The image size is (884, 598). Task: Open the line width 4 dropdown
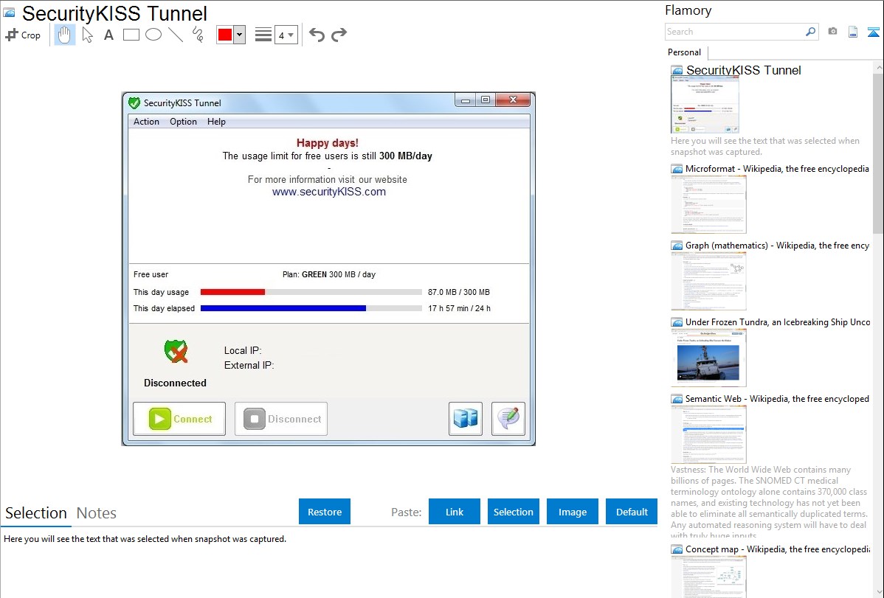click(x=286, y=35)
